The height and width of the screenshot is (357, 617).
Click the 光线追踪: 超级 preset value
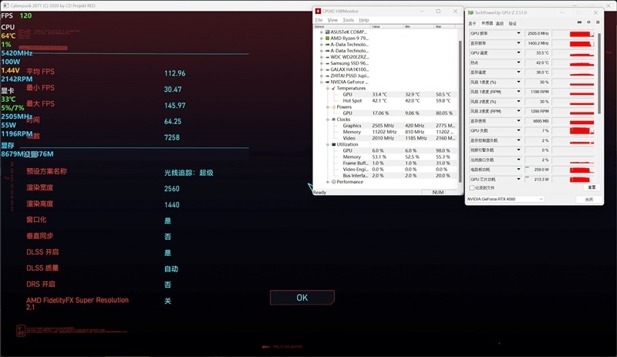tap(189, 173)
